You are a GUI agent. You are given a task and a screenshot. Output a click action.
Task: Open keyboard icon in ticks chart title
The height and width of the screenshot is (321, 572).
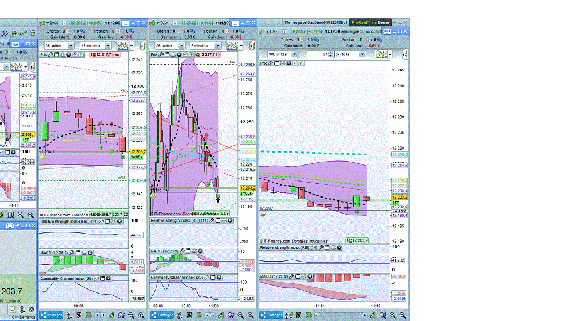pos(387,31)
